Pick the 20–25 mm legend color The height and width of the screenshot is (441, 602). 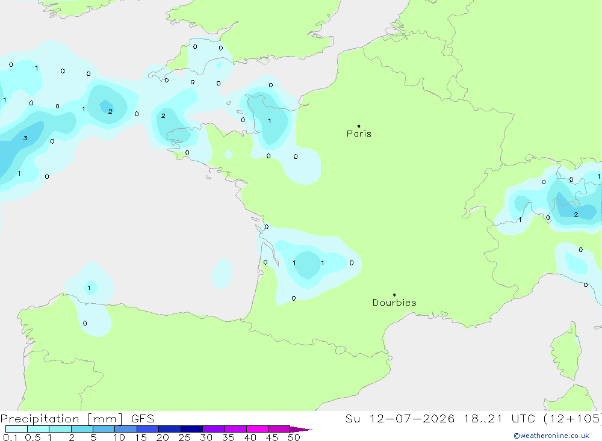coord(170,429)
